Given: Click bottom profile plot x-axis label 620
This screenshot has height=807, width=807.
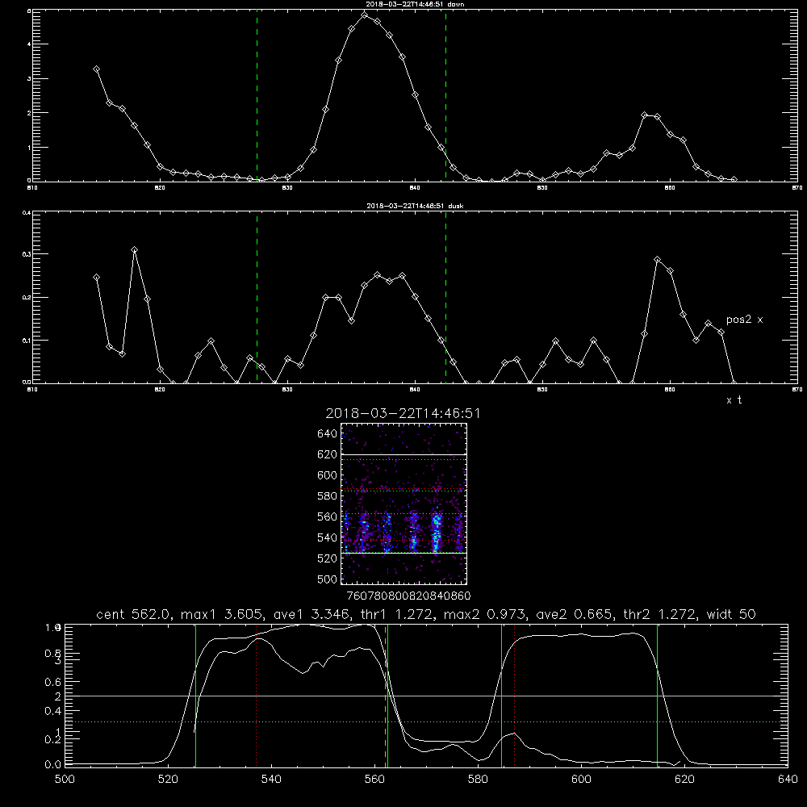Looking at the screenshot, I should click(x=684, y=780).
